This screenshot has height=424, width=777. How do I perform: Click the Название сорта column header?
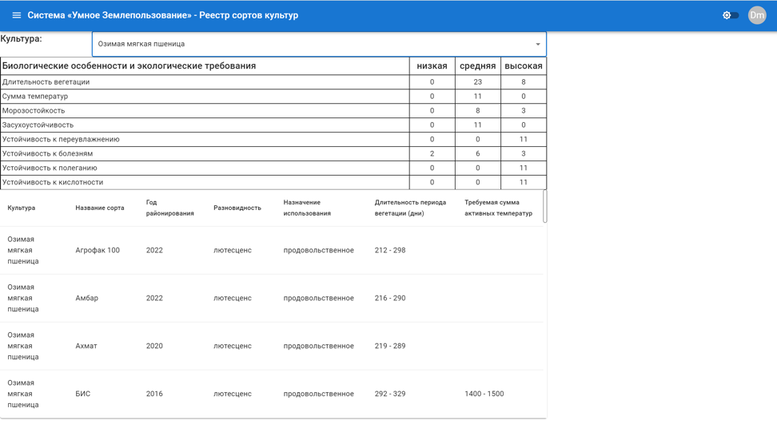pos(100,208)
